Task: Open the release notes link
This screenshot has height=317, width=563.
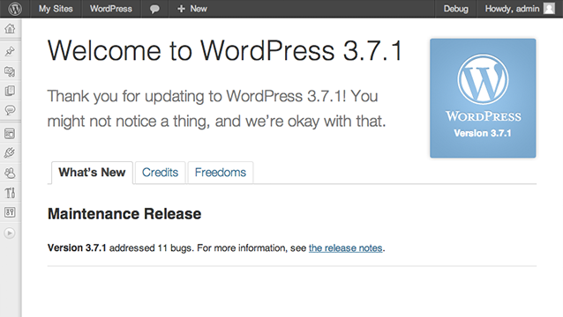Action: (345, 247)
